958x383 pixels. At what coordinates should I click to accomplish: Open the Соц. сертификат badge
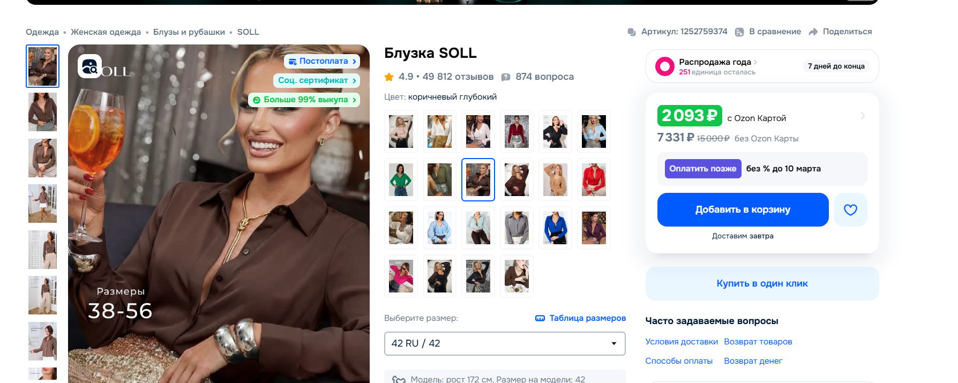tap(317, 80)
